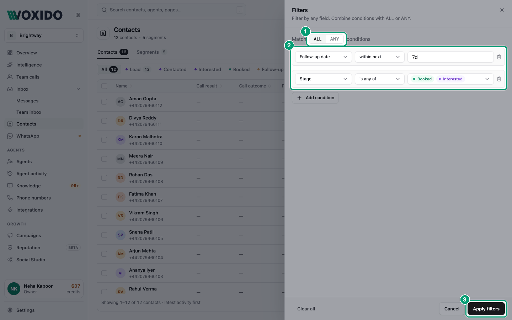The height and width of the screenshot is (320, 512).
Task: Switch to the Segments tab
Action: (151, 52)
